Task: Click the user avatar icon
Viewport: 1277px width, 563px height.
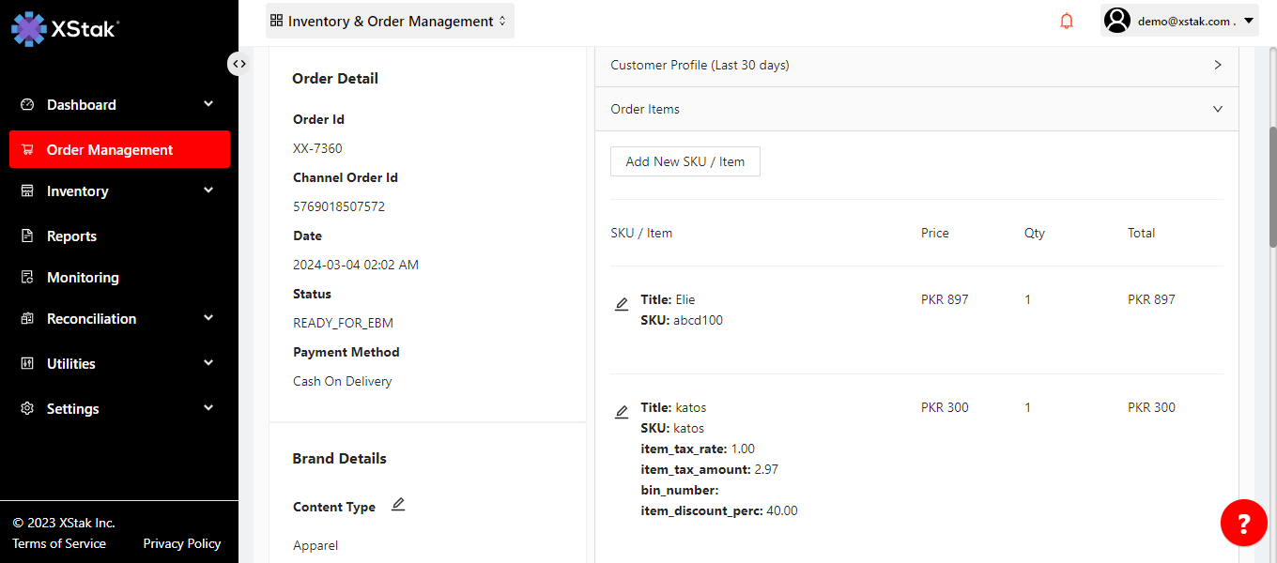Action: (1116, 21)
